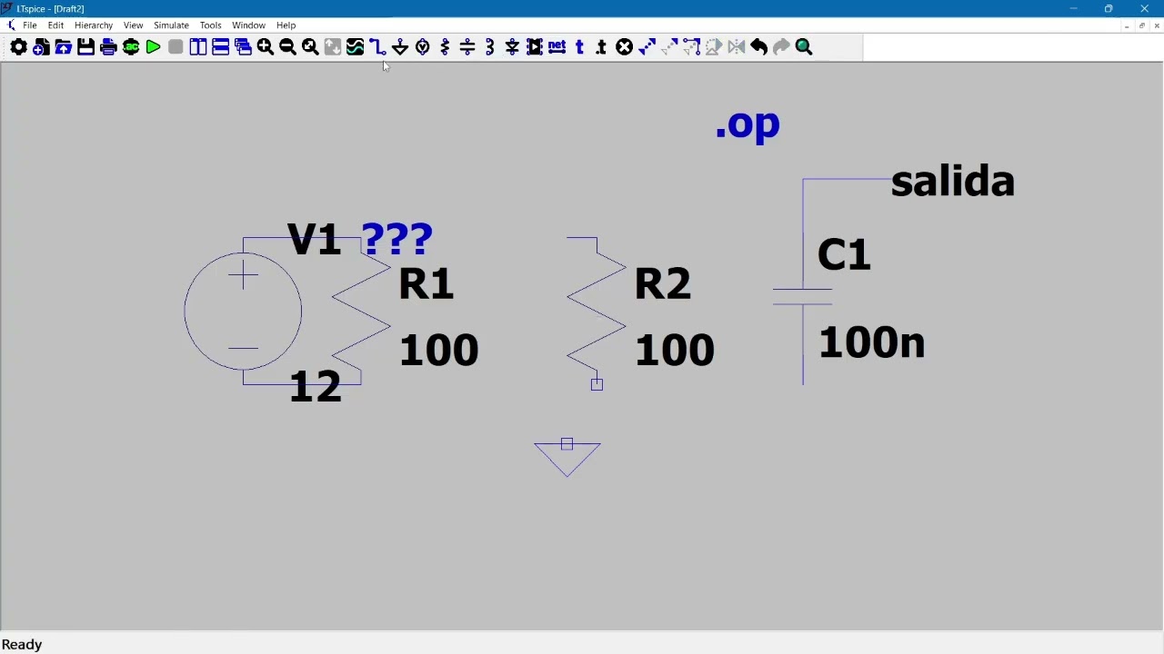Click the '???' text near V1

(397, 239)
